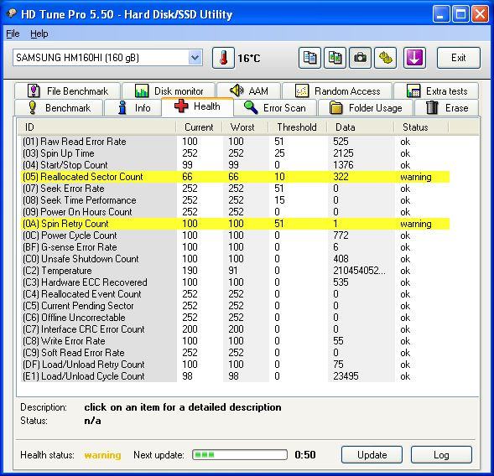Click the Update button
Screen dimensions: 494x476
[372, 454]
